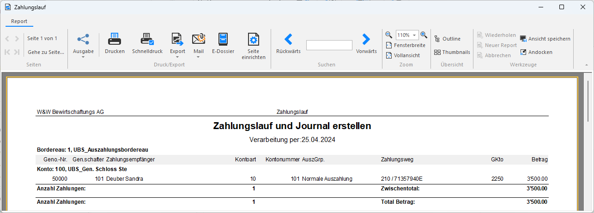
Task: Jump to the last page arrow
Action: click(x=17, y=52)
